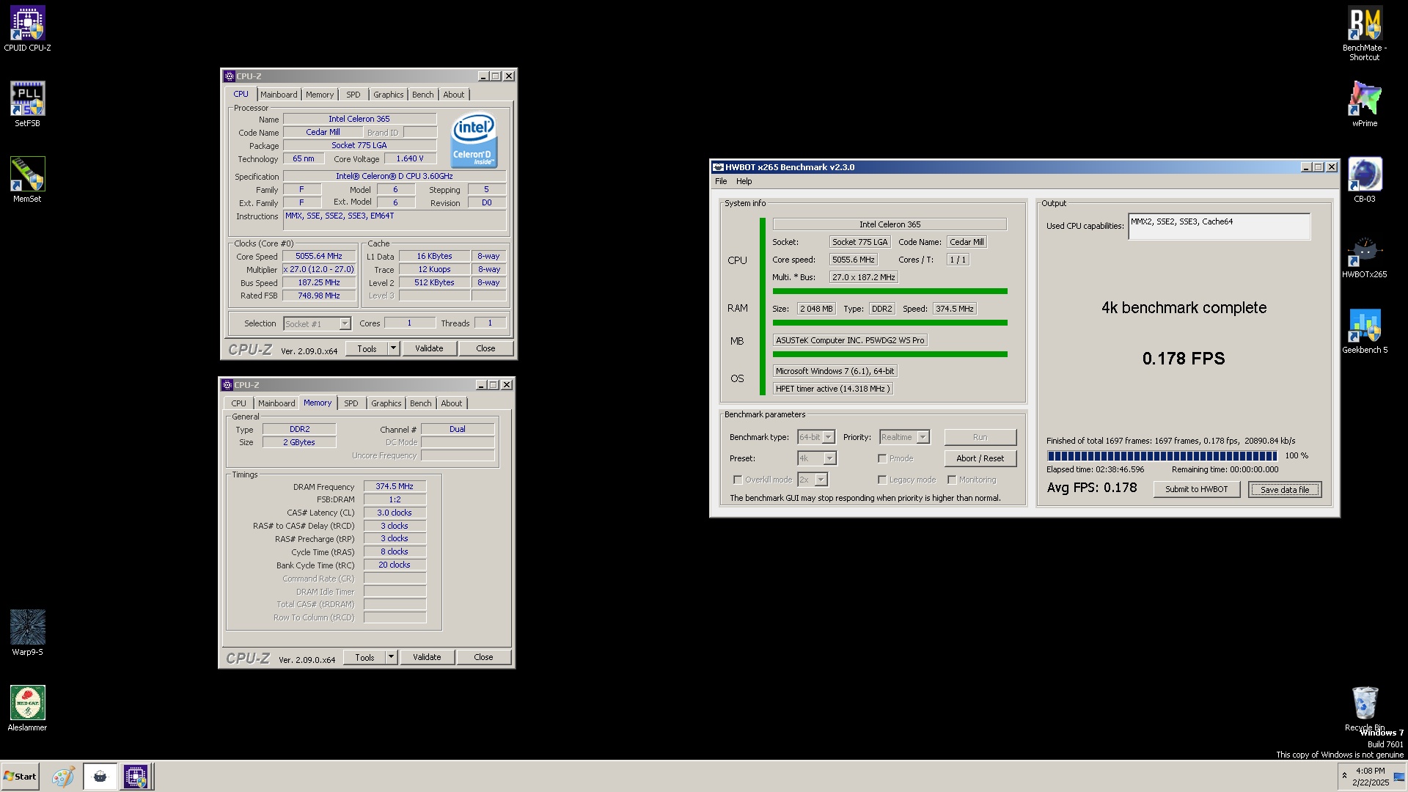Click the Show desktop button in taskbar
1408x792 pixels.
(x=1399, y=777)
